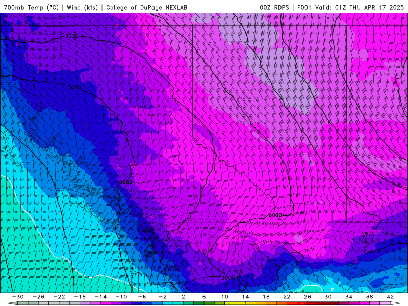This screenshot has width=408, height=306.
Task: Click the 2970 height contour label
Action: (x=368, y=234)
